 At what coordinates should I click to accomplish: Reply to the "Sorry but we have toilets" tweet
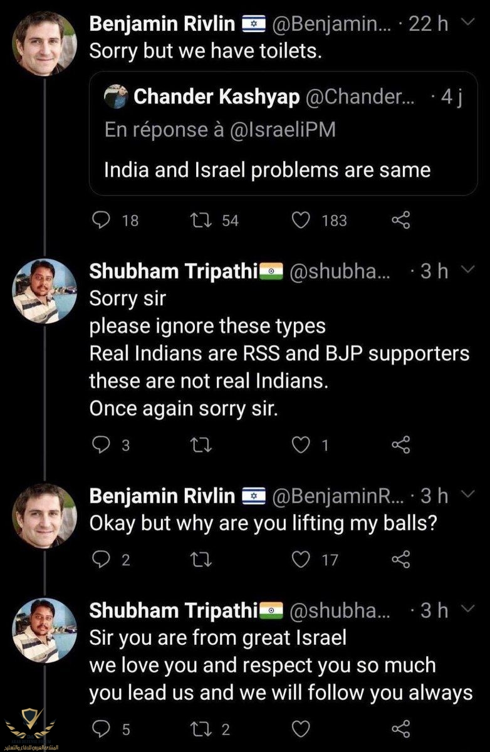101,220
